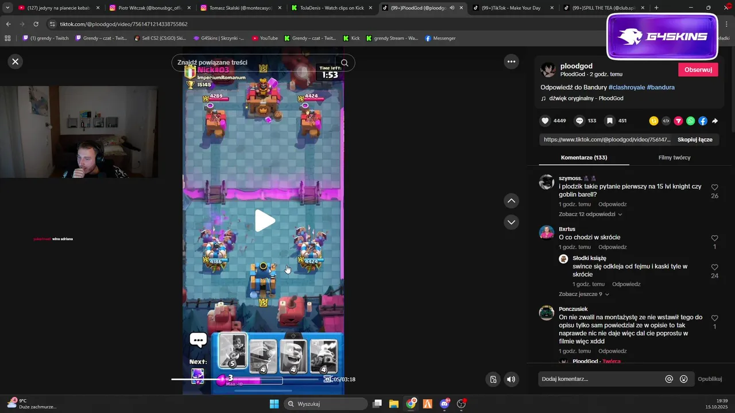Mute the video with speaker icon
The width and height of the screenshot is (735, 413).
click(x=510, y=379)
